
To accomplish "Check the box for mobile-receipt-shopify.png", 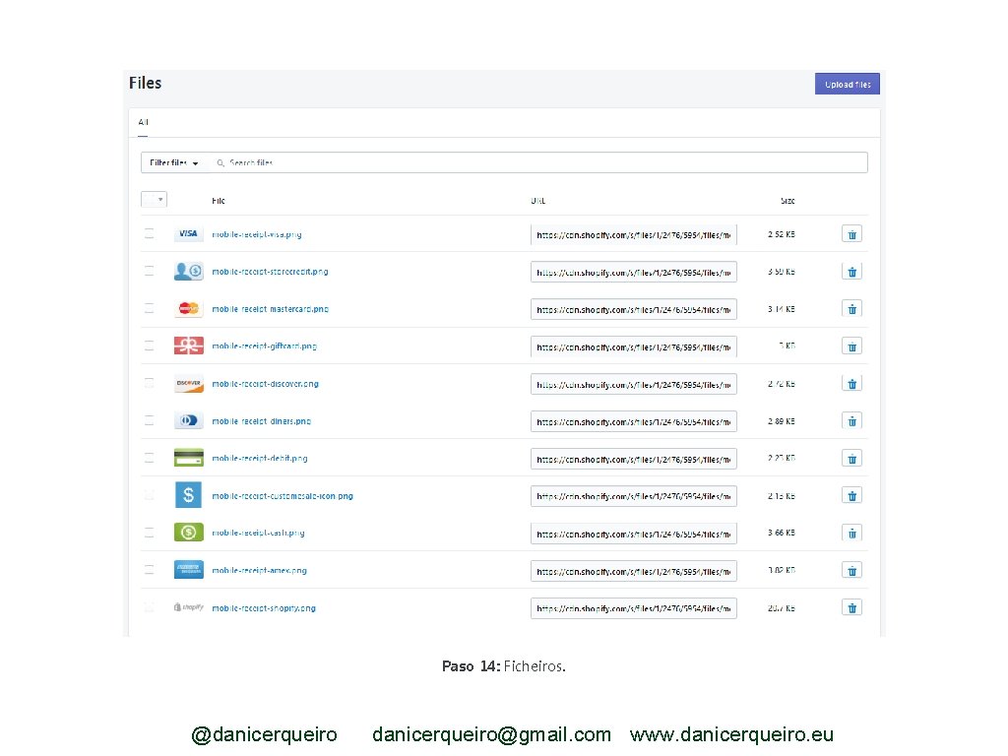I will click(150, 606).
